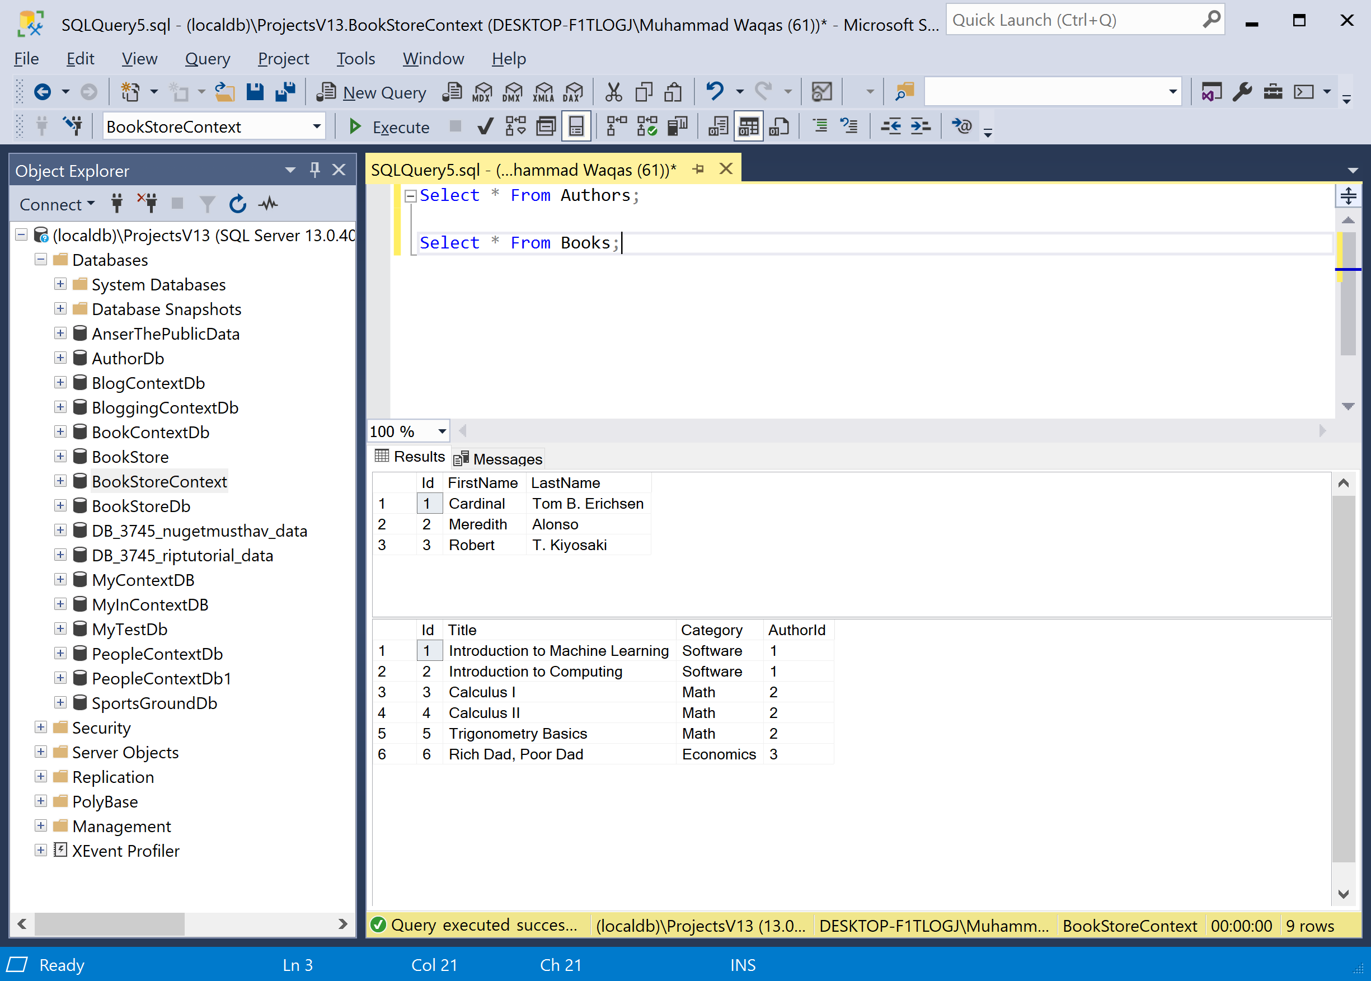The height and width of the screenshot is (981, 1371).
Task: Open the 100 % zoom dropdown
Action: pos(442,431)
